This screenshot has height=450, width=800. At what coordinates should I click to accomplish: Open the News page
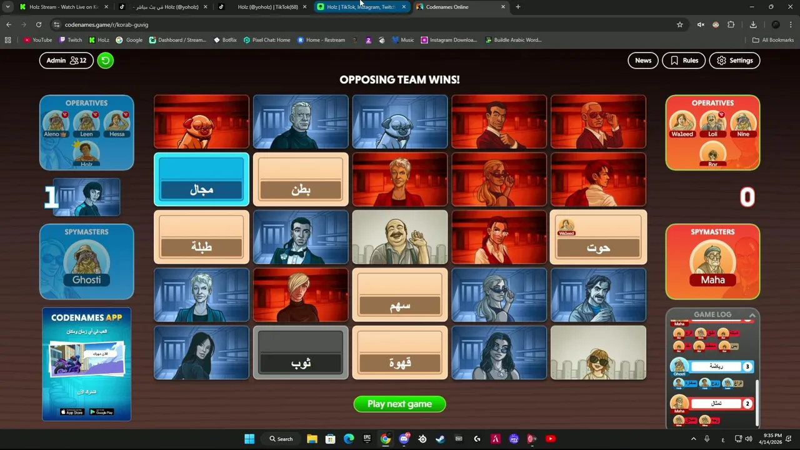click(x=643, y=61)
